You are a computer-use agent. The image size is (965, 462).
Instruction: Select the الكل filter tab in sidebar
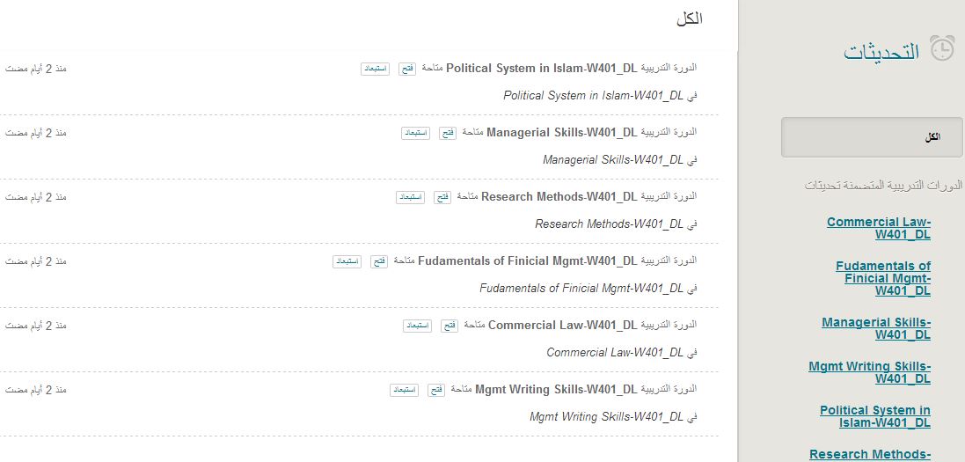tap(872, 137)
